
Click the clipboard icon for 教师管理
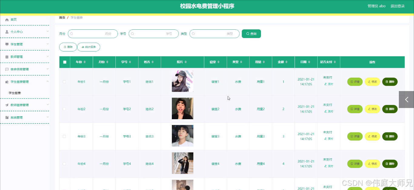7,57
